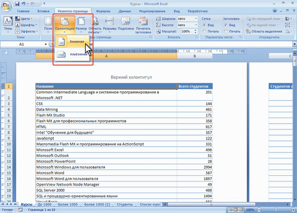Open the Главная ribbon tab

click(23, 11)
